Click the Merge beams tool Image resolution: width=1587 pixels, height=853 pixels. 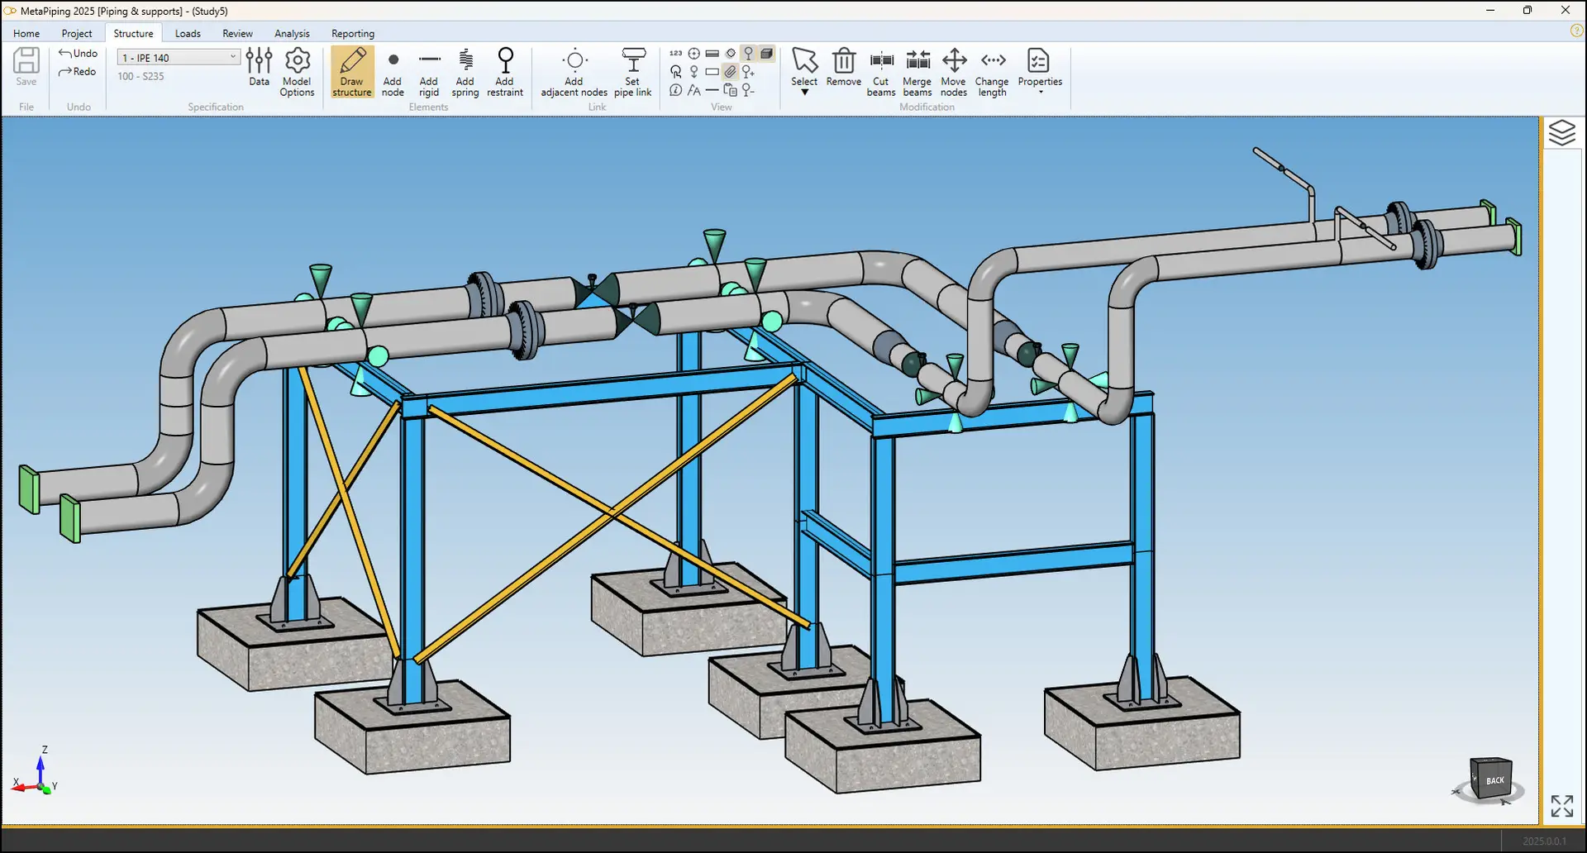click(917, 72)
